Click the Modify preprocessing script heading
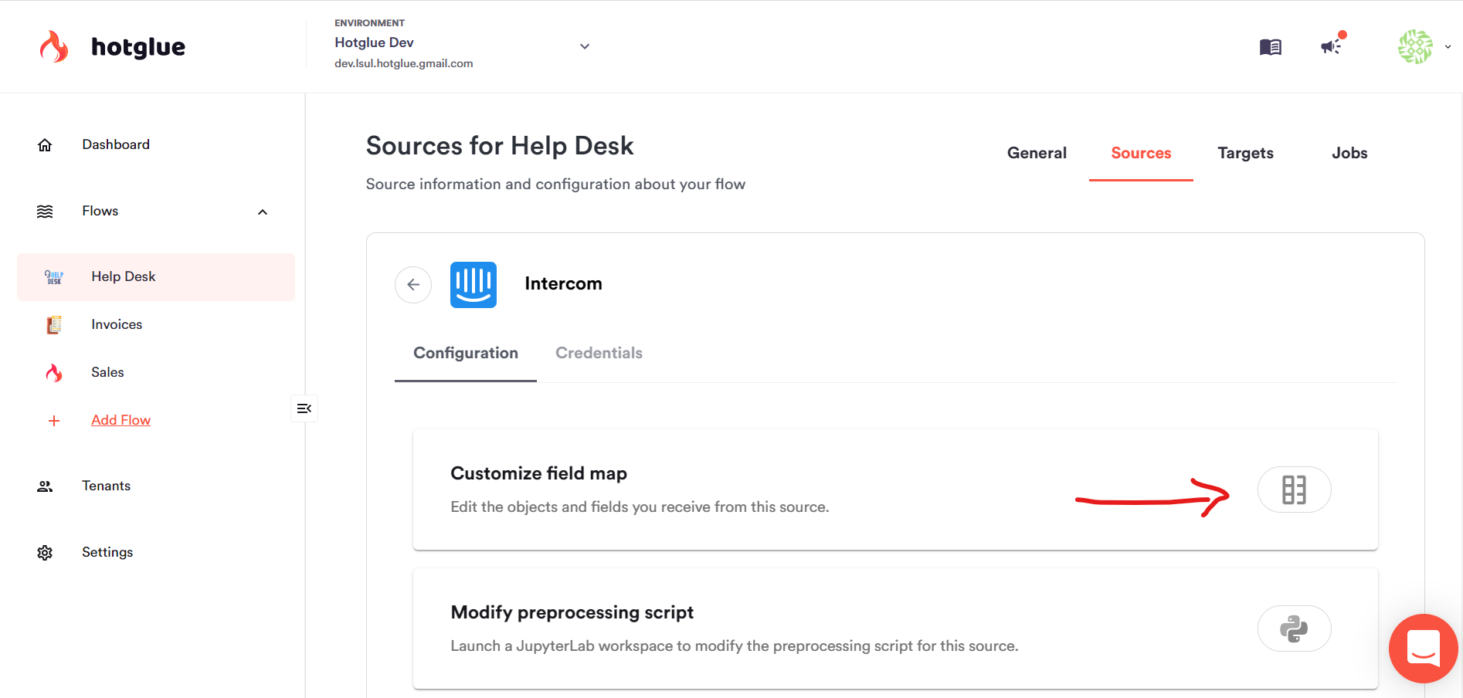 click(x=572, y=612)
